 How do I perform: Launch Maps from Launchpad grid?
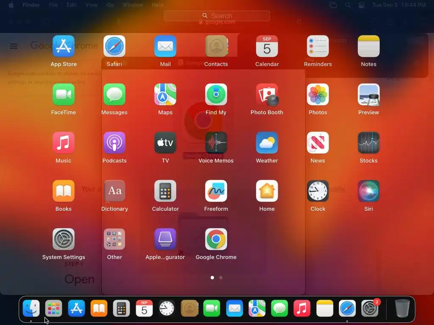click(x=165, y=94)
